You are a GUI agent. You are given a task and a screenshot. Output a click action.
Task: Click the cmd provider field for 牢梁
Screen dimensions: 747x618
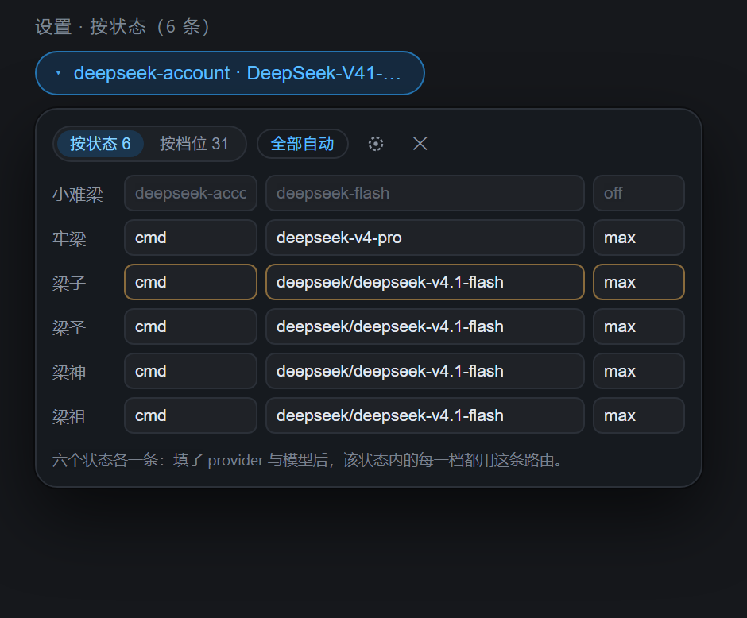(x=191, y=238)
